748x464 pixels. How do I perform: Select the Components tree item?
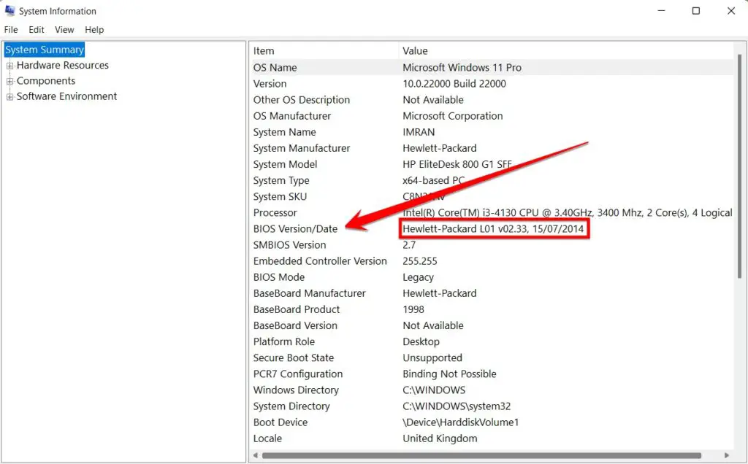[x=46, y=80]
